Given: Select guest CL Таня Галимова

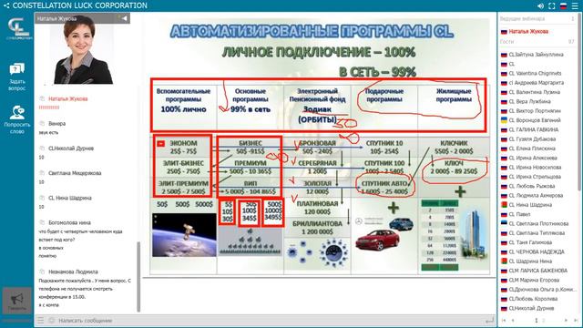Looking at the screenshot, I should [x=530, y=242].
